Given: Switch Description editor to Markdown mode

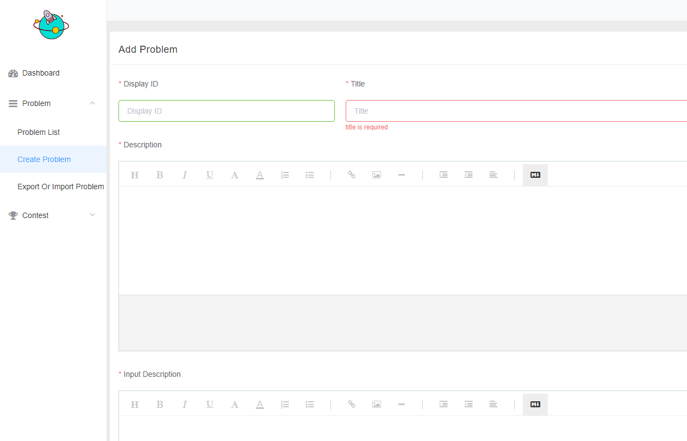Looking at the screenshot, I should (x=535, y=175).
